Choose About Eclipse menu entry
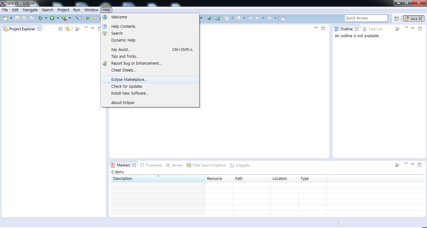427x228 pixels. [x=150, y=103]
